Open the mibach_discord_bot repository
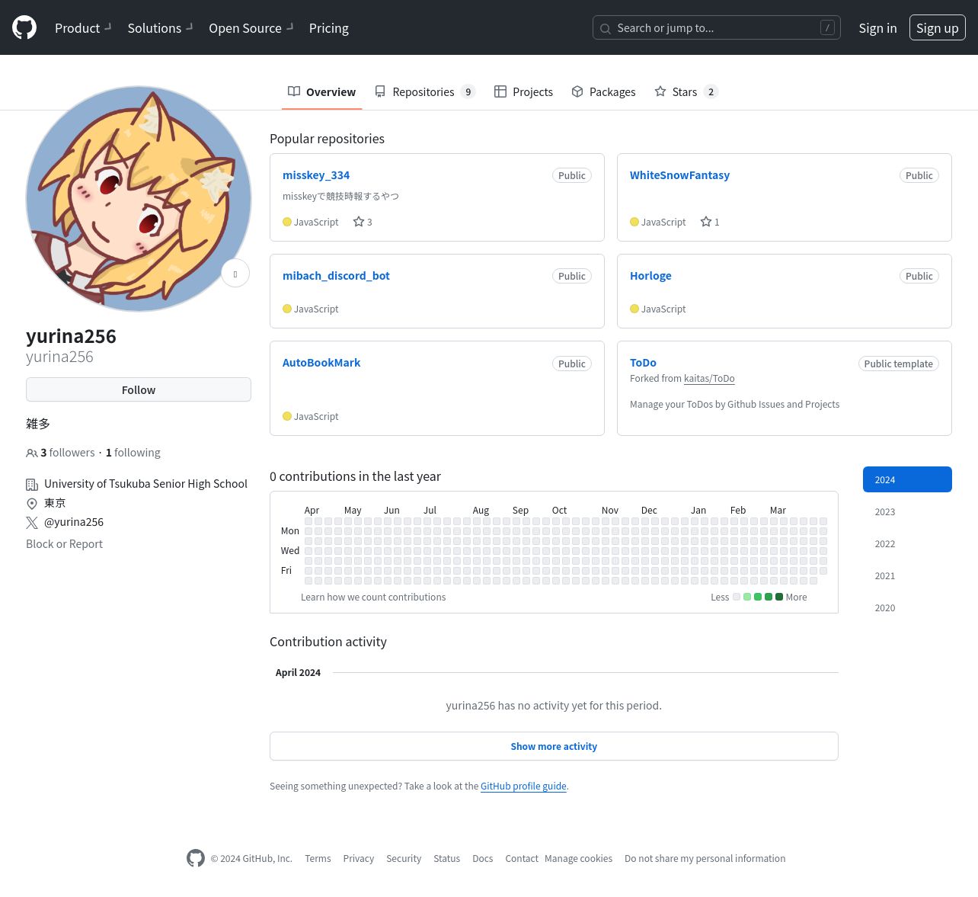This screenshot has height=897, width=978. (x=336, y=276)
